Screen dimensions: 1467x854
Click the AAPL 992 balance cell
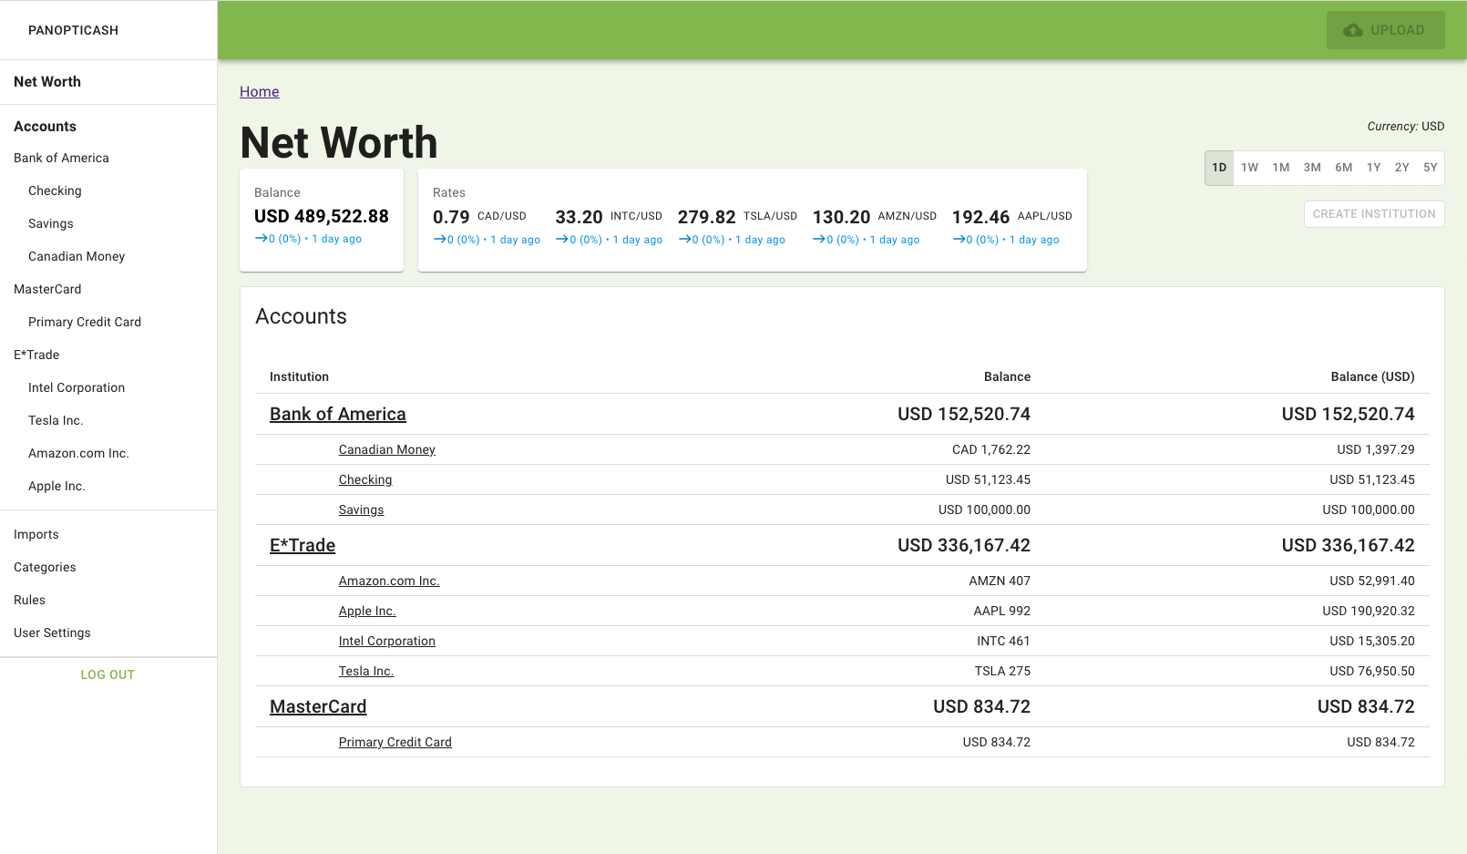pyautogui.click(x=1002, y=611)
